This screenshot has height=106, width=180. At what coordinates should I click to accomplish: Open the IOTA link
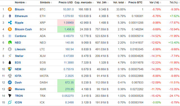coord(18,76)
